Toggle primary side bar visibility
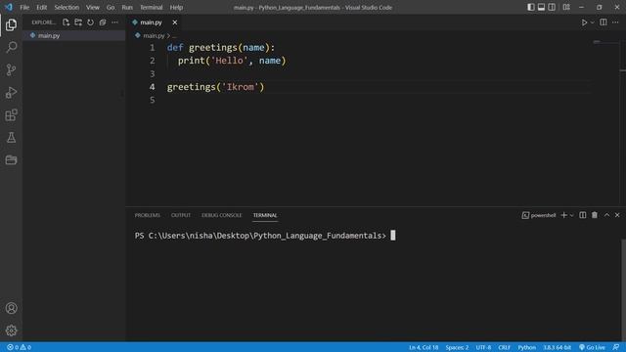The height and width of the screenshot is (352, 626). 531,7
